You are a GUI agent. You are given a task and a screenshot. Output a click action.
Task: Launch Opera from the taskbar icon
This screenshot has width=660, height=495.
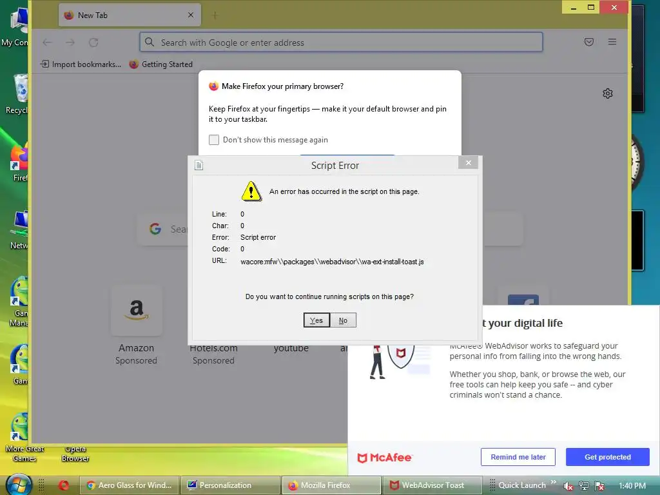coord(64,485)
